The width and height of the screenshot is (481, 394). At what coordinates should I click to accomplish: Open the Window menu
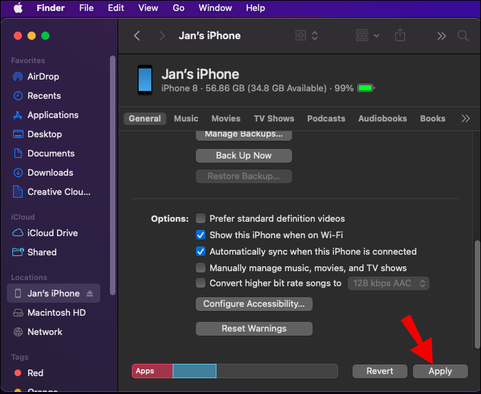[215, 8]
